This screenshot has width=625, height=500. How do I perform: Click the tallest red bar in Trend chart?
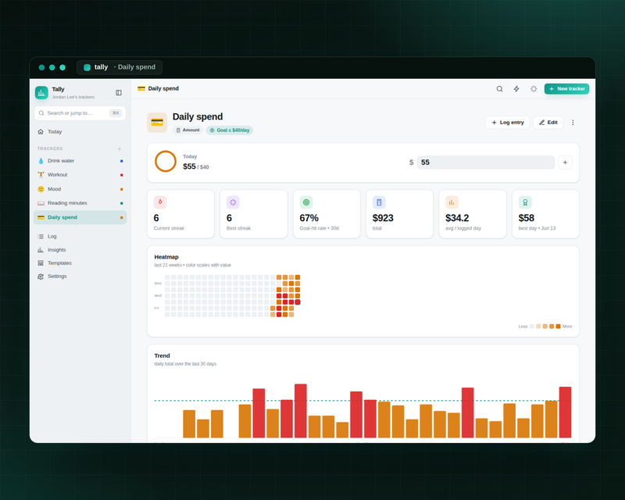click(x=301, y=411)
